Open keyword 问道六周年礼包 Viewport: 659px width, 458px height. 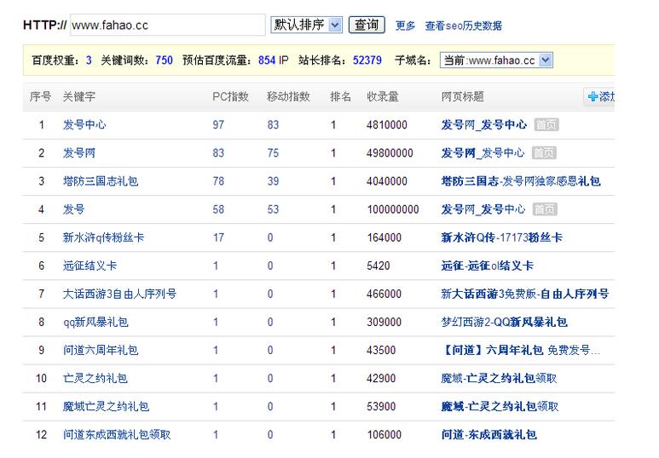[100, 350]
